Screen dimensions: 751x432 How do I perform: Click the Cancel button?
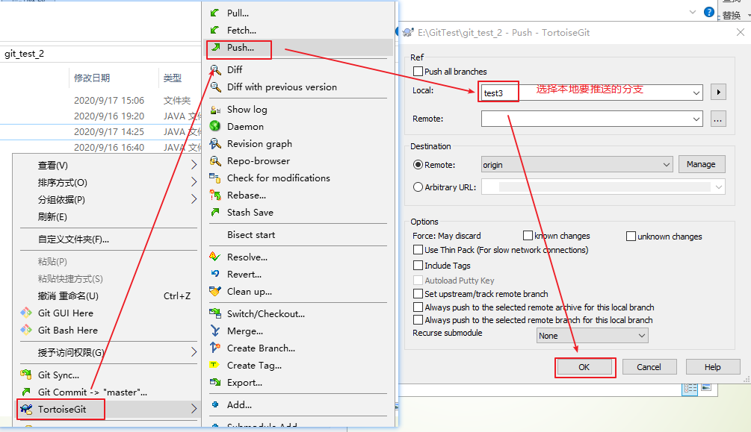click(x=649, y=367)
